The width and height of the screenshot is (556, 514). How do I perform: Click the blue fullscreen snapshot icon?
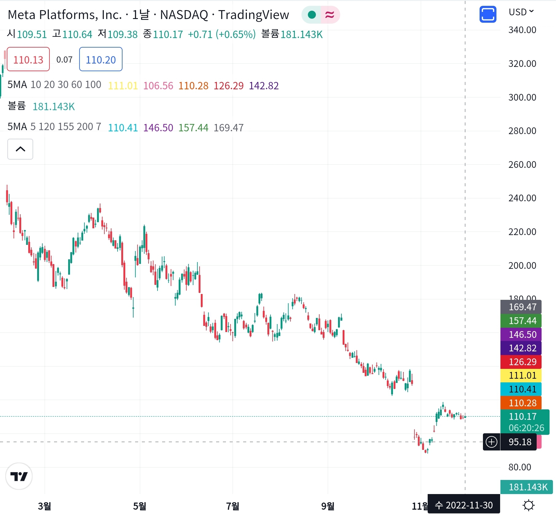click(x=488, y=14)
